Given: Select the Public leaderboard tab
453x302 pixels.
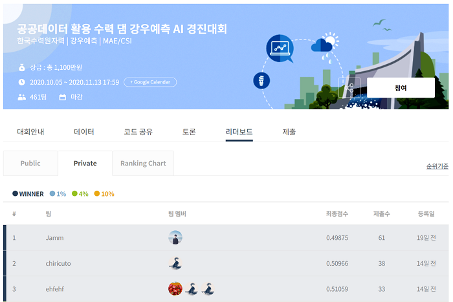Looking at the screenshot, I should tap(30, 164).
